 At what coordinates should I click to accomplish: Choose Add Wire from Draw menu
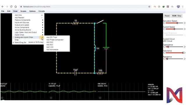(x=28, y=15)
